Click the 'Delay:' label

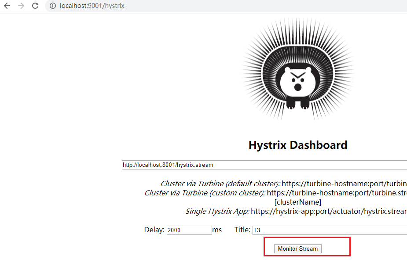[x=154, y=230]
